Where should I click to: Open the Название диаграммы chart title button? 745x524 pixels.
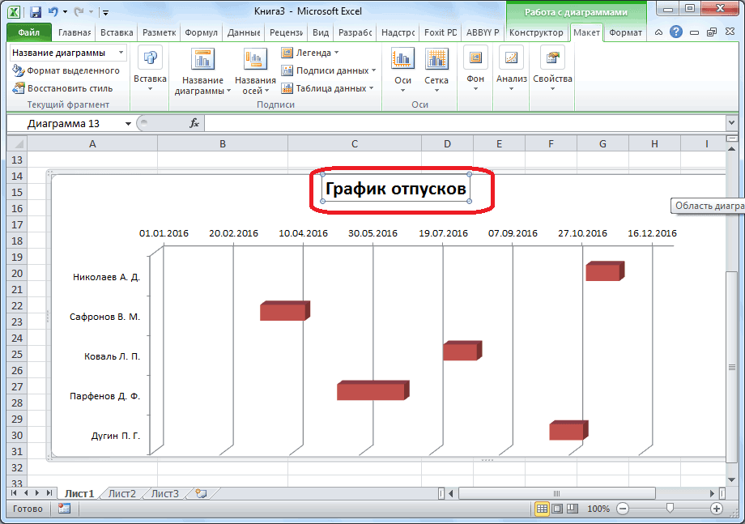tap(202, 70)
